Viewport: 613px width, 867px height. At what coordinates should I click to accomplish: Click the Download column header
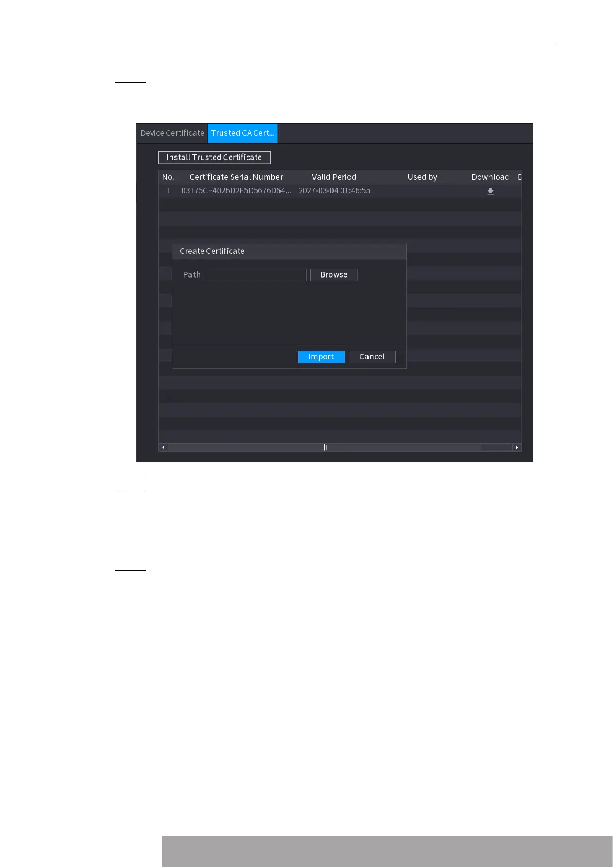[x=491, y=177]
